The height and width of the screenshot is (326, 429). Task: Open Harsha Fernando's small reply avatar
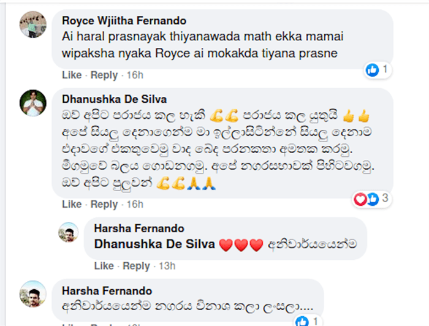[69, 232]
